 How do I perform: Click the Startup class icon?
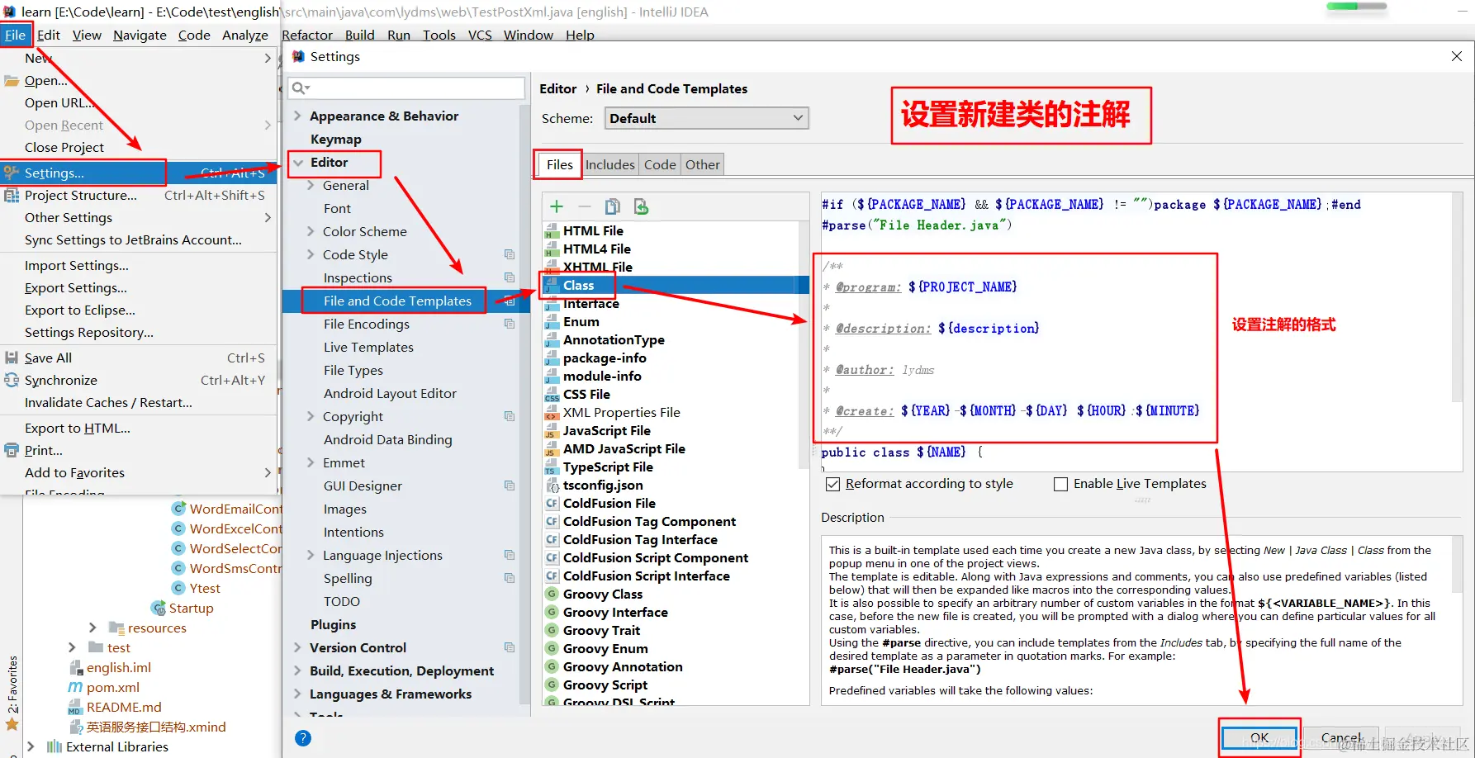(159, 608)
